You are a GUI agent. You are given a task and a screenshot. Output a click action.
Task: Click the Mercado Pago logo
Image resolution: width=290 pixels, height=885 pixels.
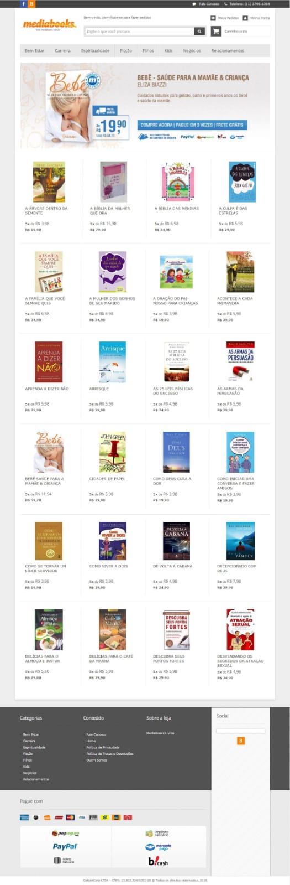[158, 847]
